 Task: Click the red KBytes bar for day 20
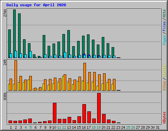[104, 119]
